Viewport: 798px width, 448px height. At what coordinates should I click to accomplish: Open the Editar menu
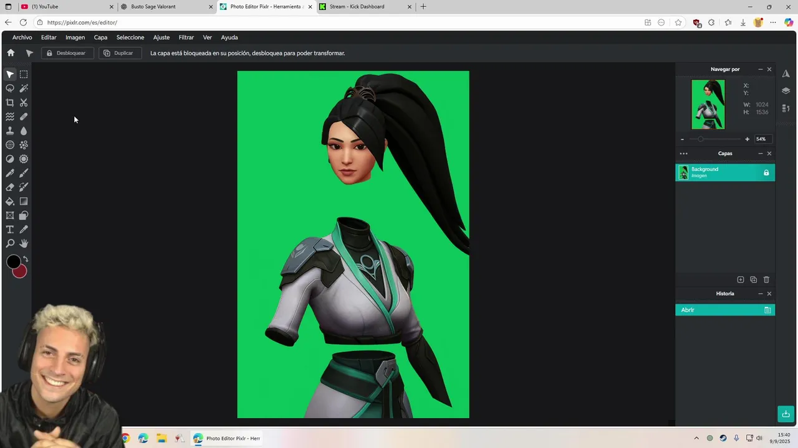coord(49,37)
